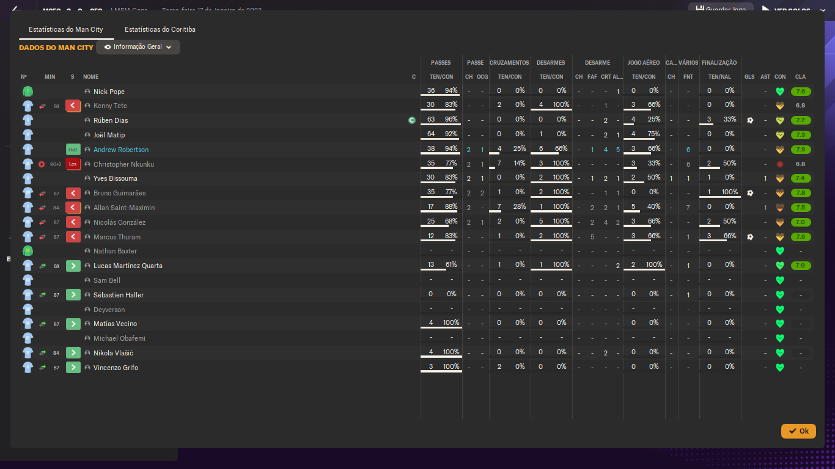Sort by the NOME column header
Image resolution: width=835 pixels, height=469 pixels.
pos(91,77)
